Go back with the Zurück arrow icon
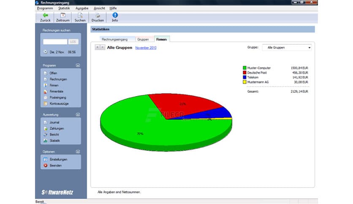The height and width of the screenshot is (204, 353). point(45,15)
